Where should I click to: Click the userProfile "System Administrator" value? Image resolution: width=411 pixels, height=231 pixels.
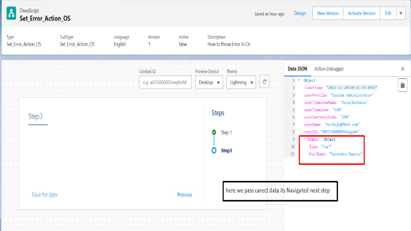pyautogui.click(x=352, y=95)
